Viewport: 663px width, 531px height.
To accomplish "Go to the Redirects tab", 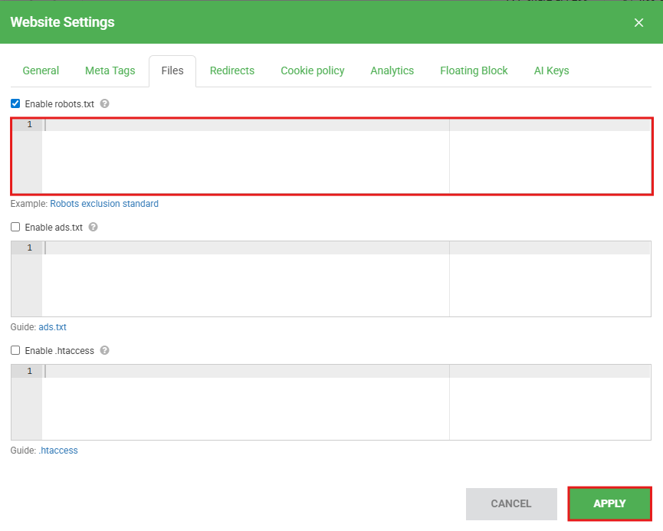I will (231, 70).
